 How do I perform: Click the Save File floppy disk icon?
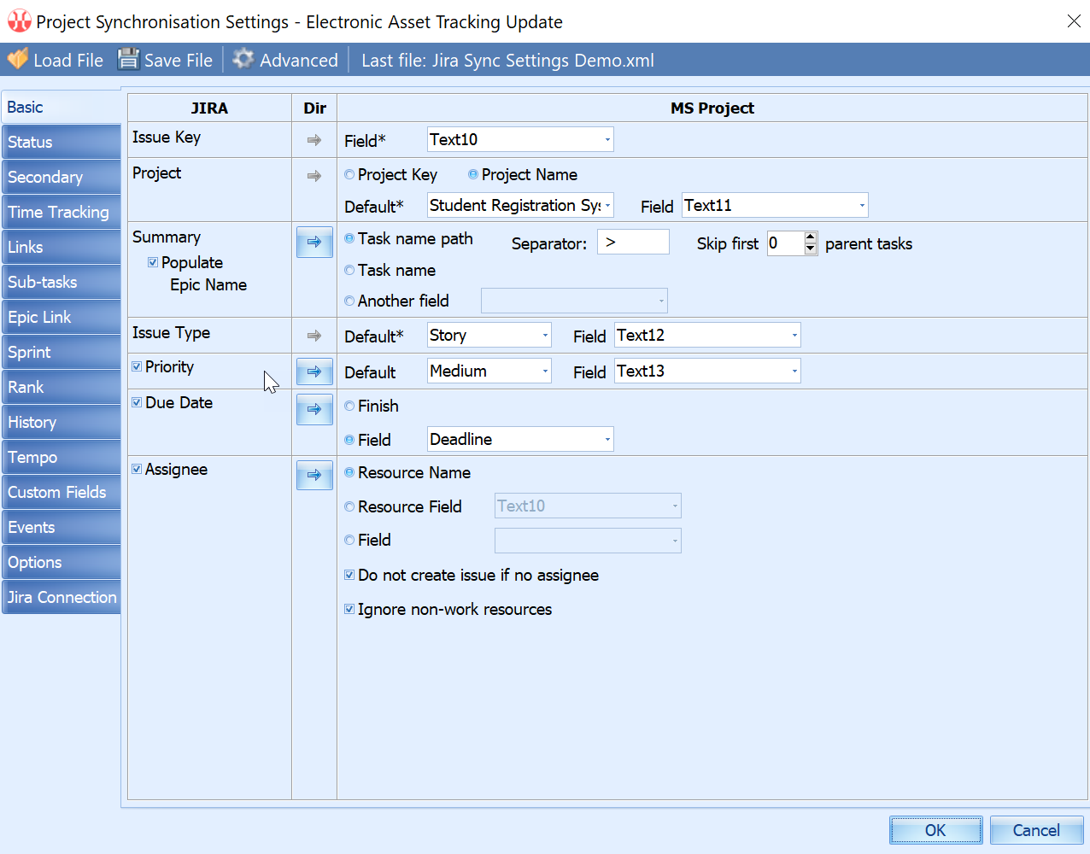tap(128, 59)
